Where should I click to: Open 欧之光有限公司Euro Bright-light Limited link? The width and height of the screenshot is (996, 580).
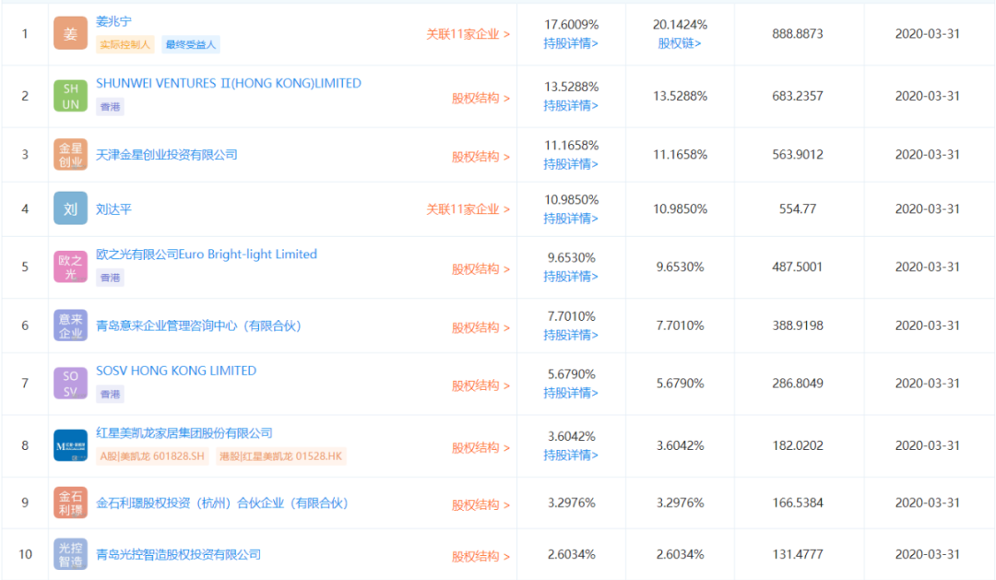tap(207, 254)
